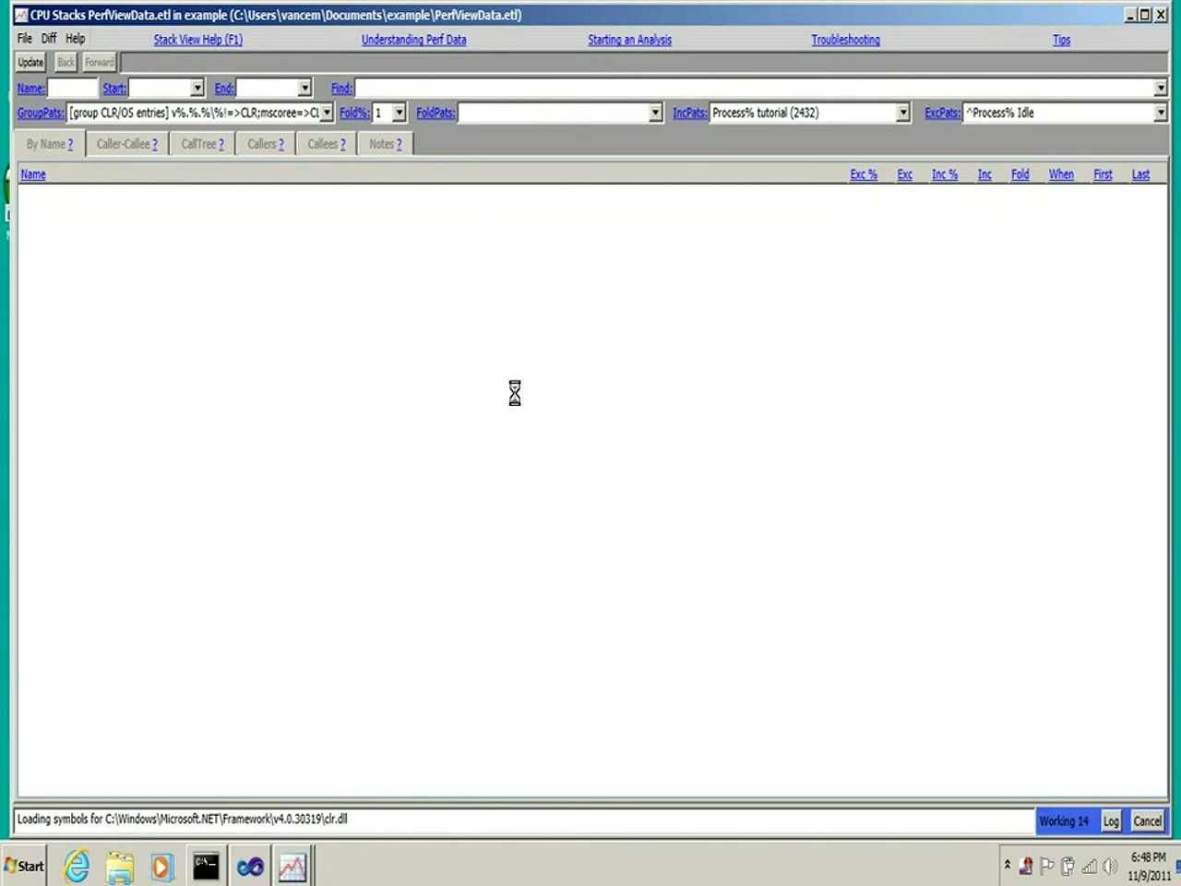Open the Diff menu
This screenshot has height=886, width=1181.
coord(49,38)
